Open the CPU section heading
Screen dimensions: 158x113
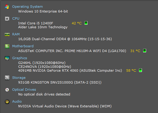click(x=16, y=18)
